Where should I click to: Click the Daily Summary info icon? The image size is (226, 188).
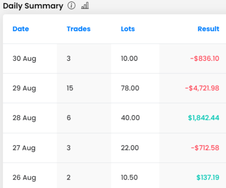[72, 6]
